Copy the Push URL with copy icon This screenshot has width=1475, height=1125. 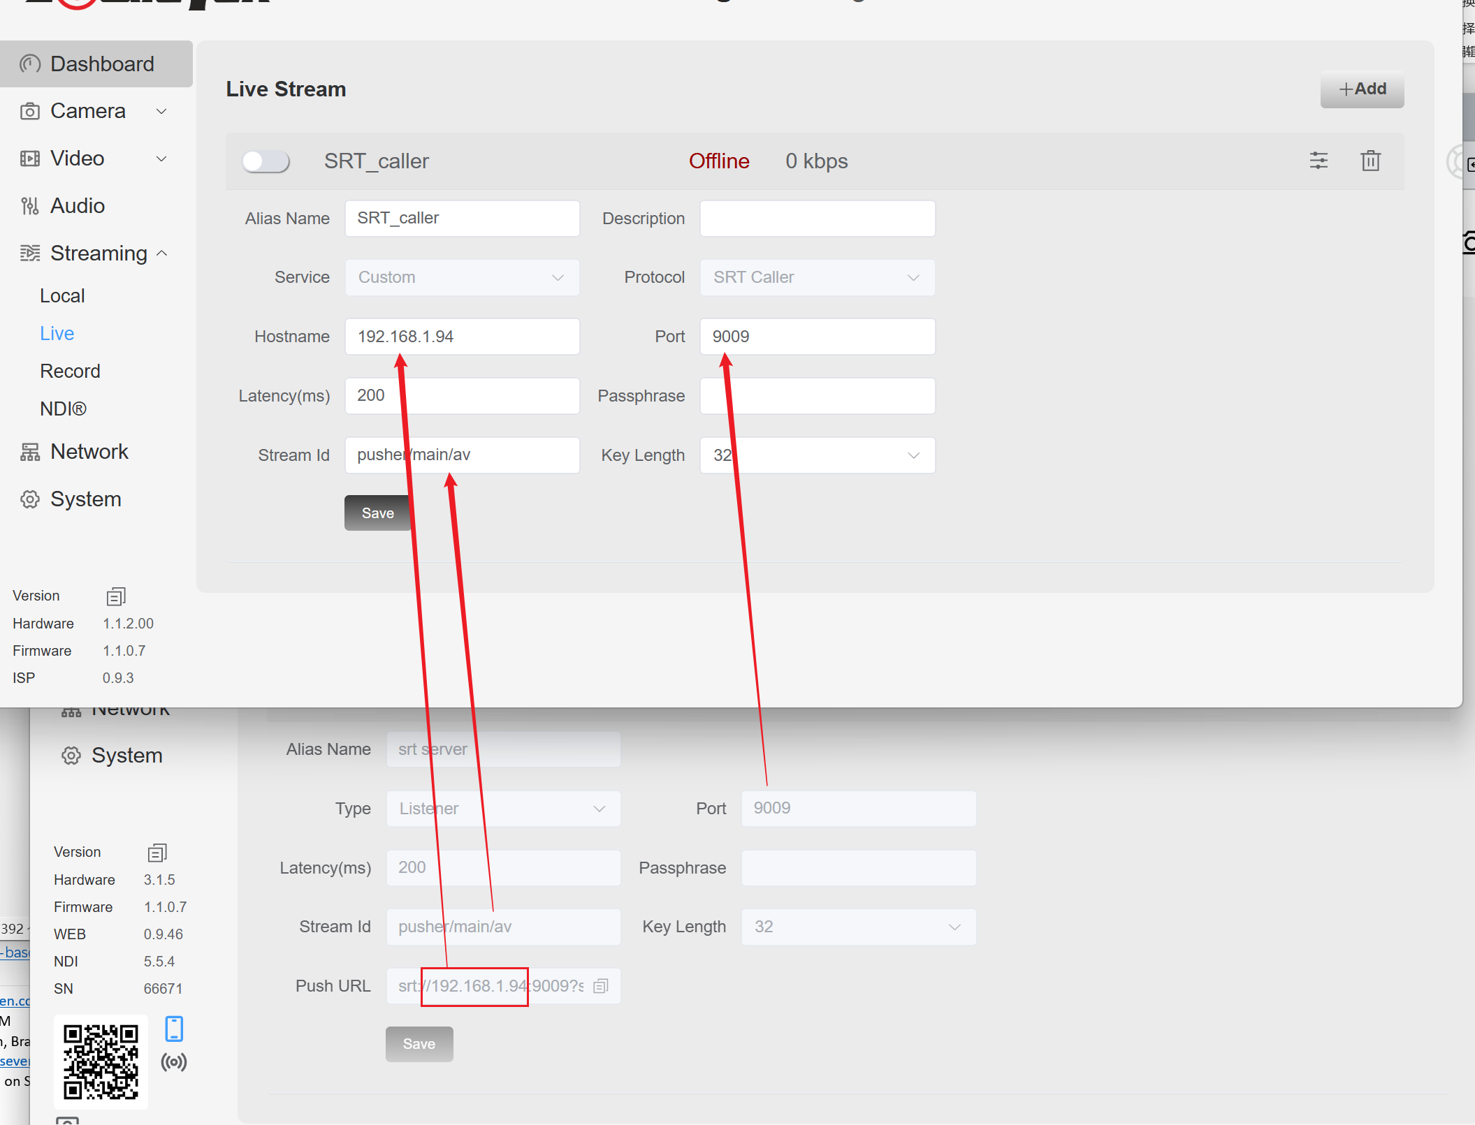[x=601, y=986]
